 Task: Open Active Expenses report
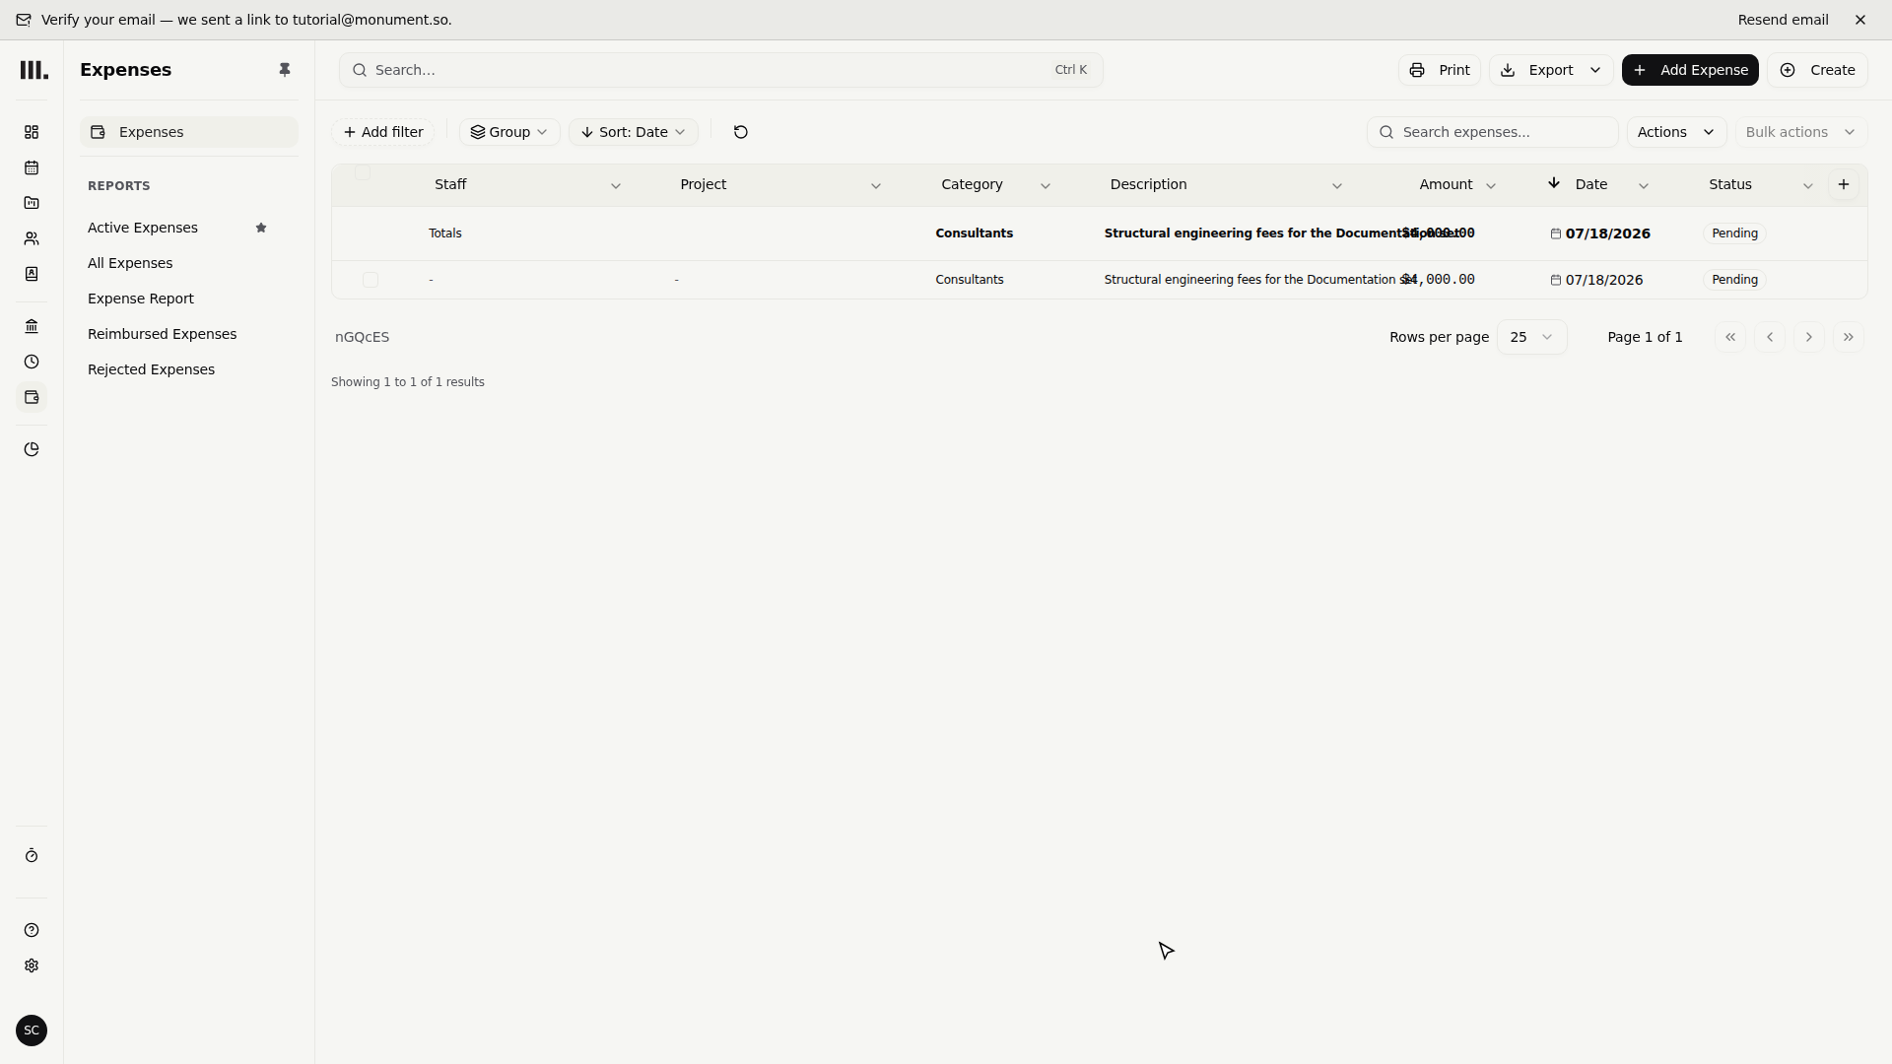(143, 228)
